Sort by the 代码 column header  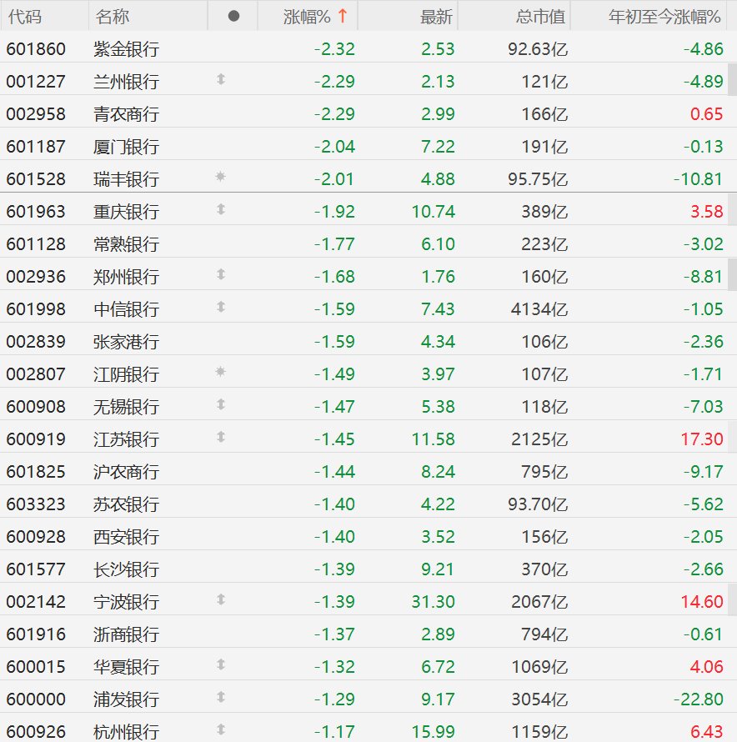25,17
